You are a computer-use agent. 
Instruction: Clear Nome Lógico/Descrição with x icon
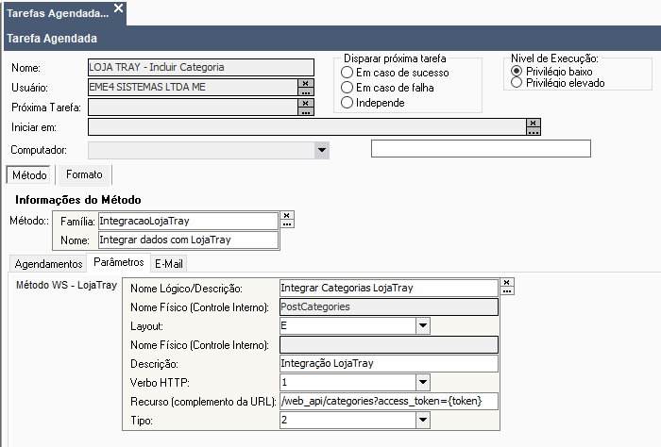point(507,282)
